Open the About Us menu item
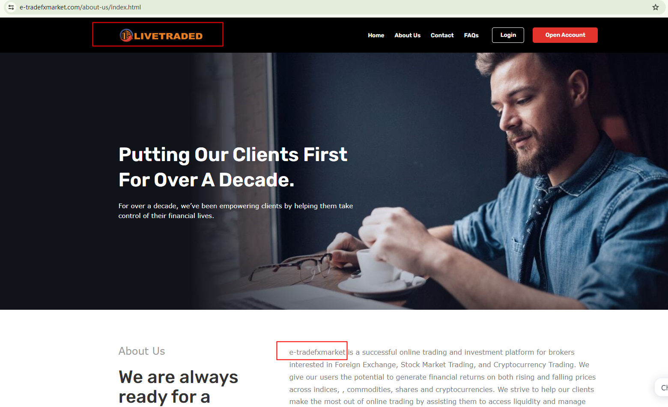 [407, 35]
